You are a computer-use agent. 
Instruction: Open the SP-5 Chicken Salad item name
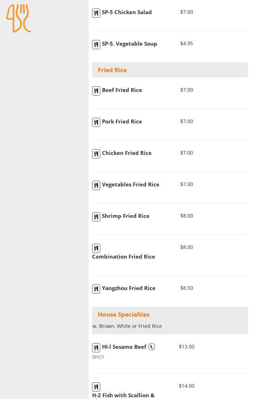tap(127, 12)
